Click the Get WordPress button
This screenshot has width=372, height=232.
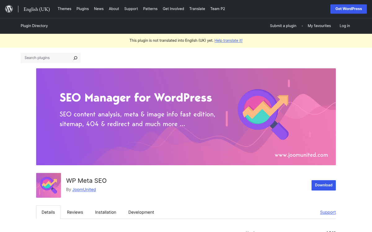[348, 9]
